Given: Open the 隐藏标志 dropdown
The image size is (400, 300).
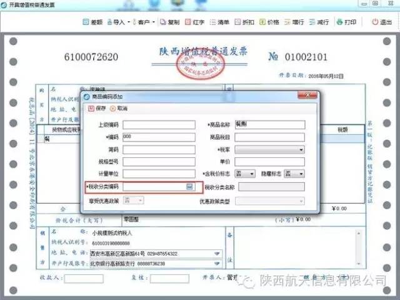Looking at the screenshot, I should click(294, 173).
